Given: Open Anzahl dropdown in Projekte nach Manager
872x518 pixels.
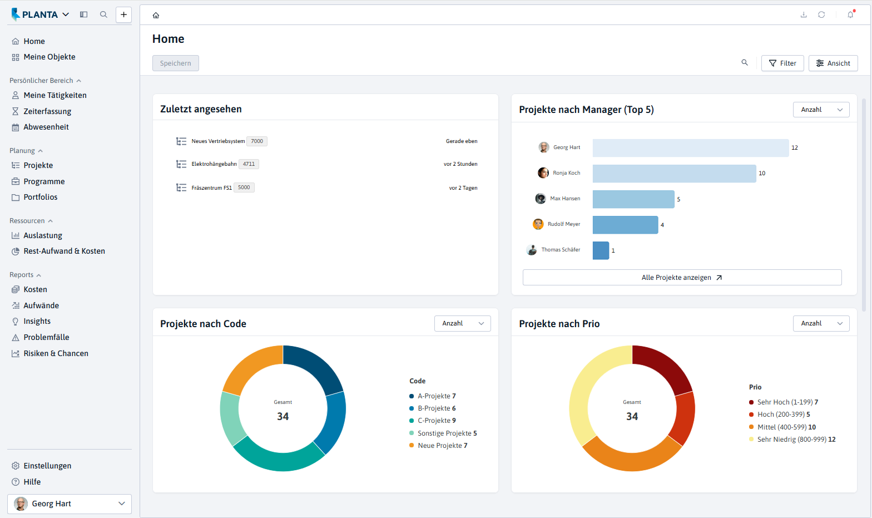Looking at the screenshot, I should [x=821, y=110].
